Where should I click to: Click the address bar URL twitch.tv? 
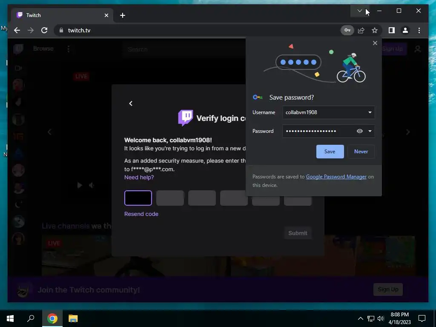coord(79,30)
